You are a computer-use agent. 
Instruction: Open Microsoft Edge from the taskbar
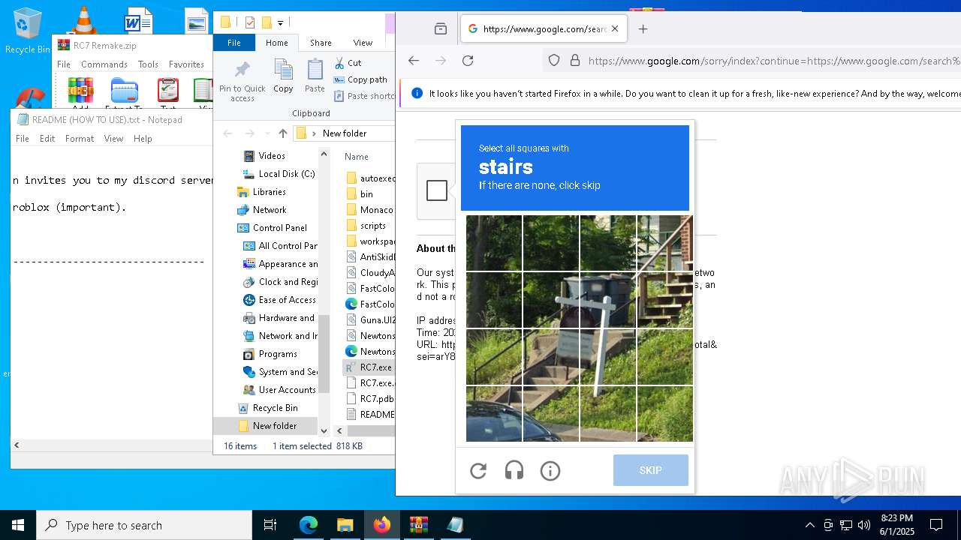pos(309,525)
